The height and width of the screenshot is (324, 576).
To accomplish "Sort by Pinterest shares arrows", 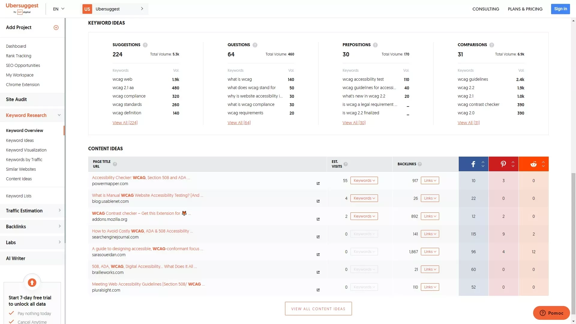I will (x=513, y=164).
